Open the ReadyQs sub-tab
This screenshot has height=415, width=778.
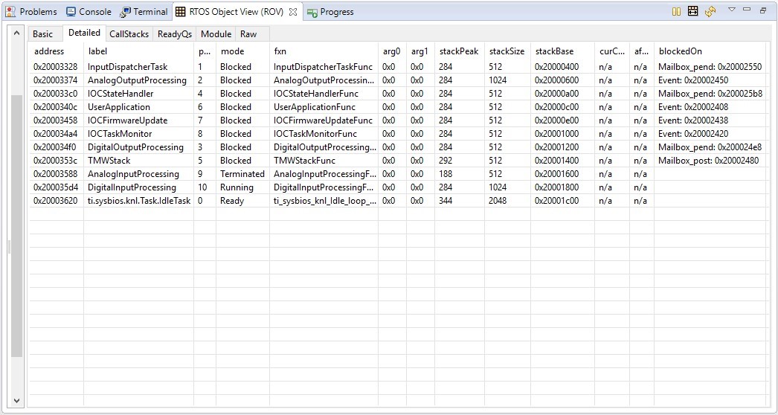click(175, 33)
